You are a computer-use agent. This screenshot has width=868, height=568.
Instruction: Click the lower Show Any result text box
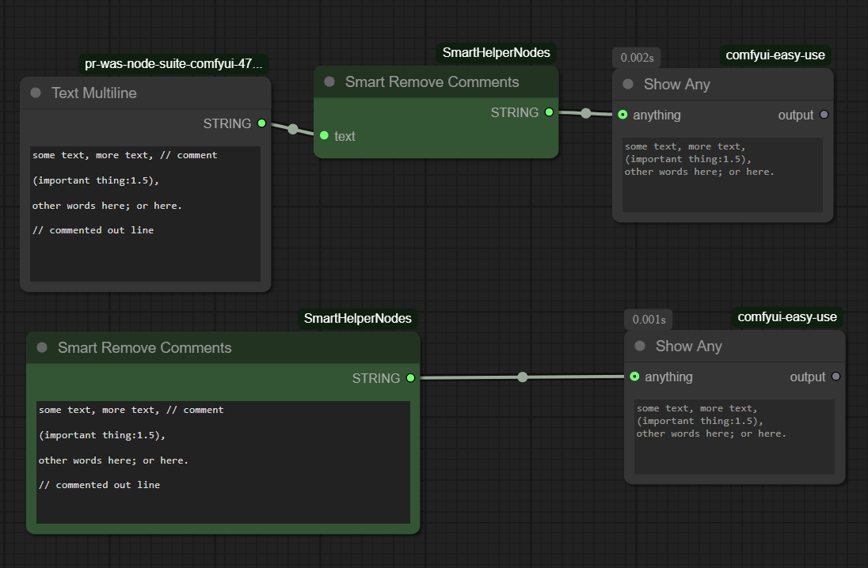735,437
